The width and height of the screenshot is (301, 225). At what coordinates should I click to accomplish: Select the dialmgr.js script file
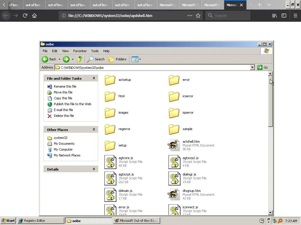point(188,178)
